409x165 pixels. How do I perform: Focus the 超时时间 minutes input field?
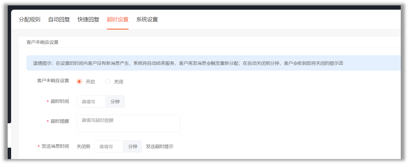coord(91,102)
